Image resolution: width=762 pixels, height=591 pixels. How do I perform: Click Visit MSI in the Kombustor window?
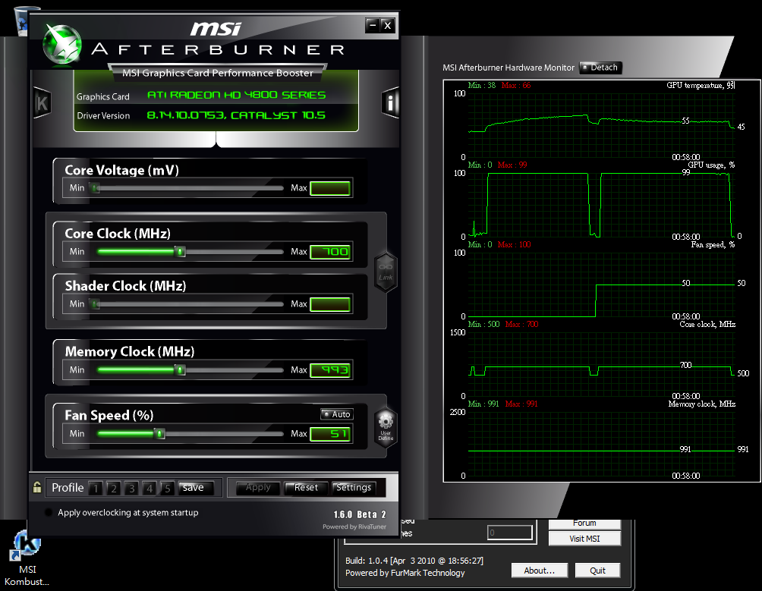[584, 539]
